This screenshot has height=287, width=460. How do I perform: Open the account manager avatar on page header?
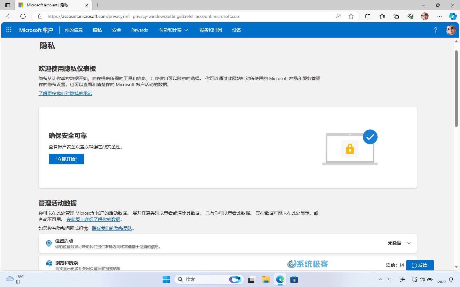[x=451, y=30]
